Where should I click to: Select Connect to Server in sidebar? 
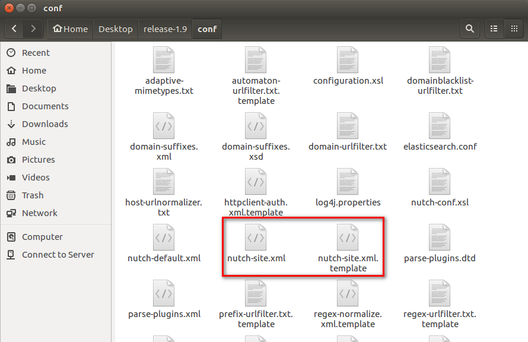(x=58, y=255)
